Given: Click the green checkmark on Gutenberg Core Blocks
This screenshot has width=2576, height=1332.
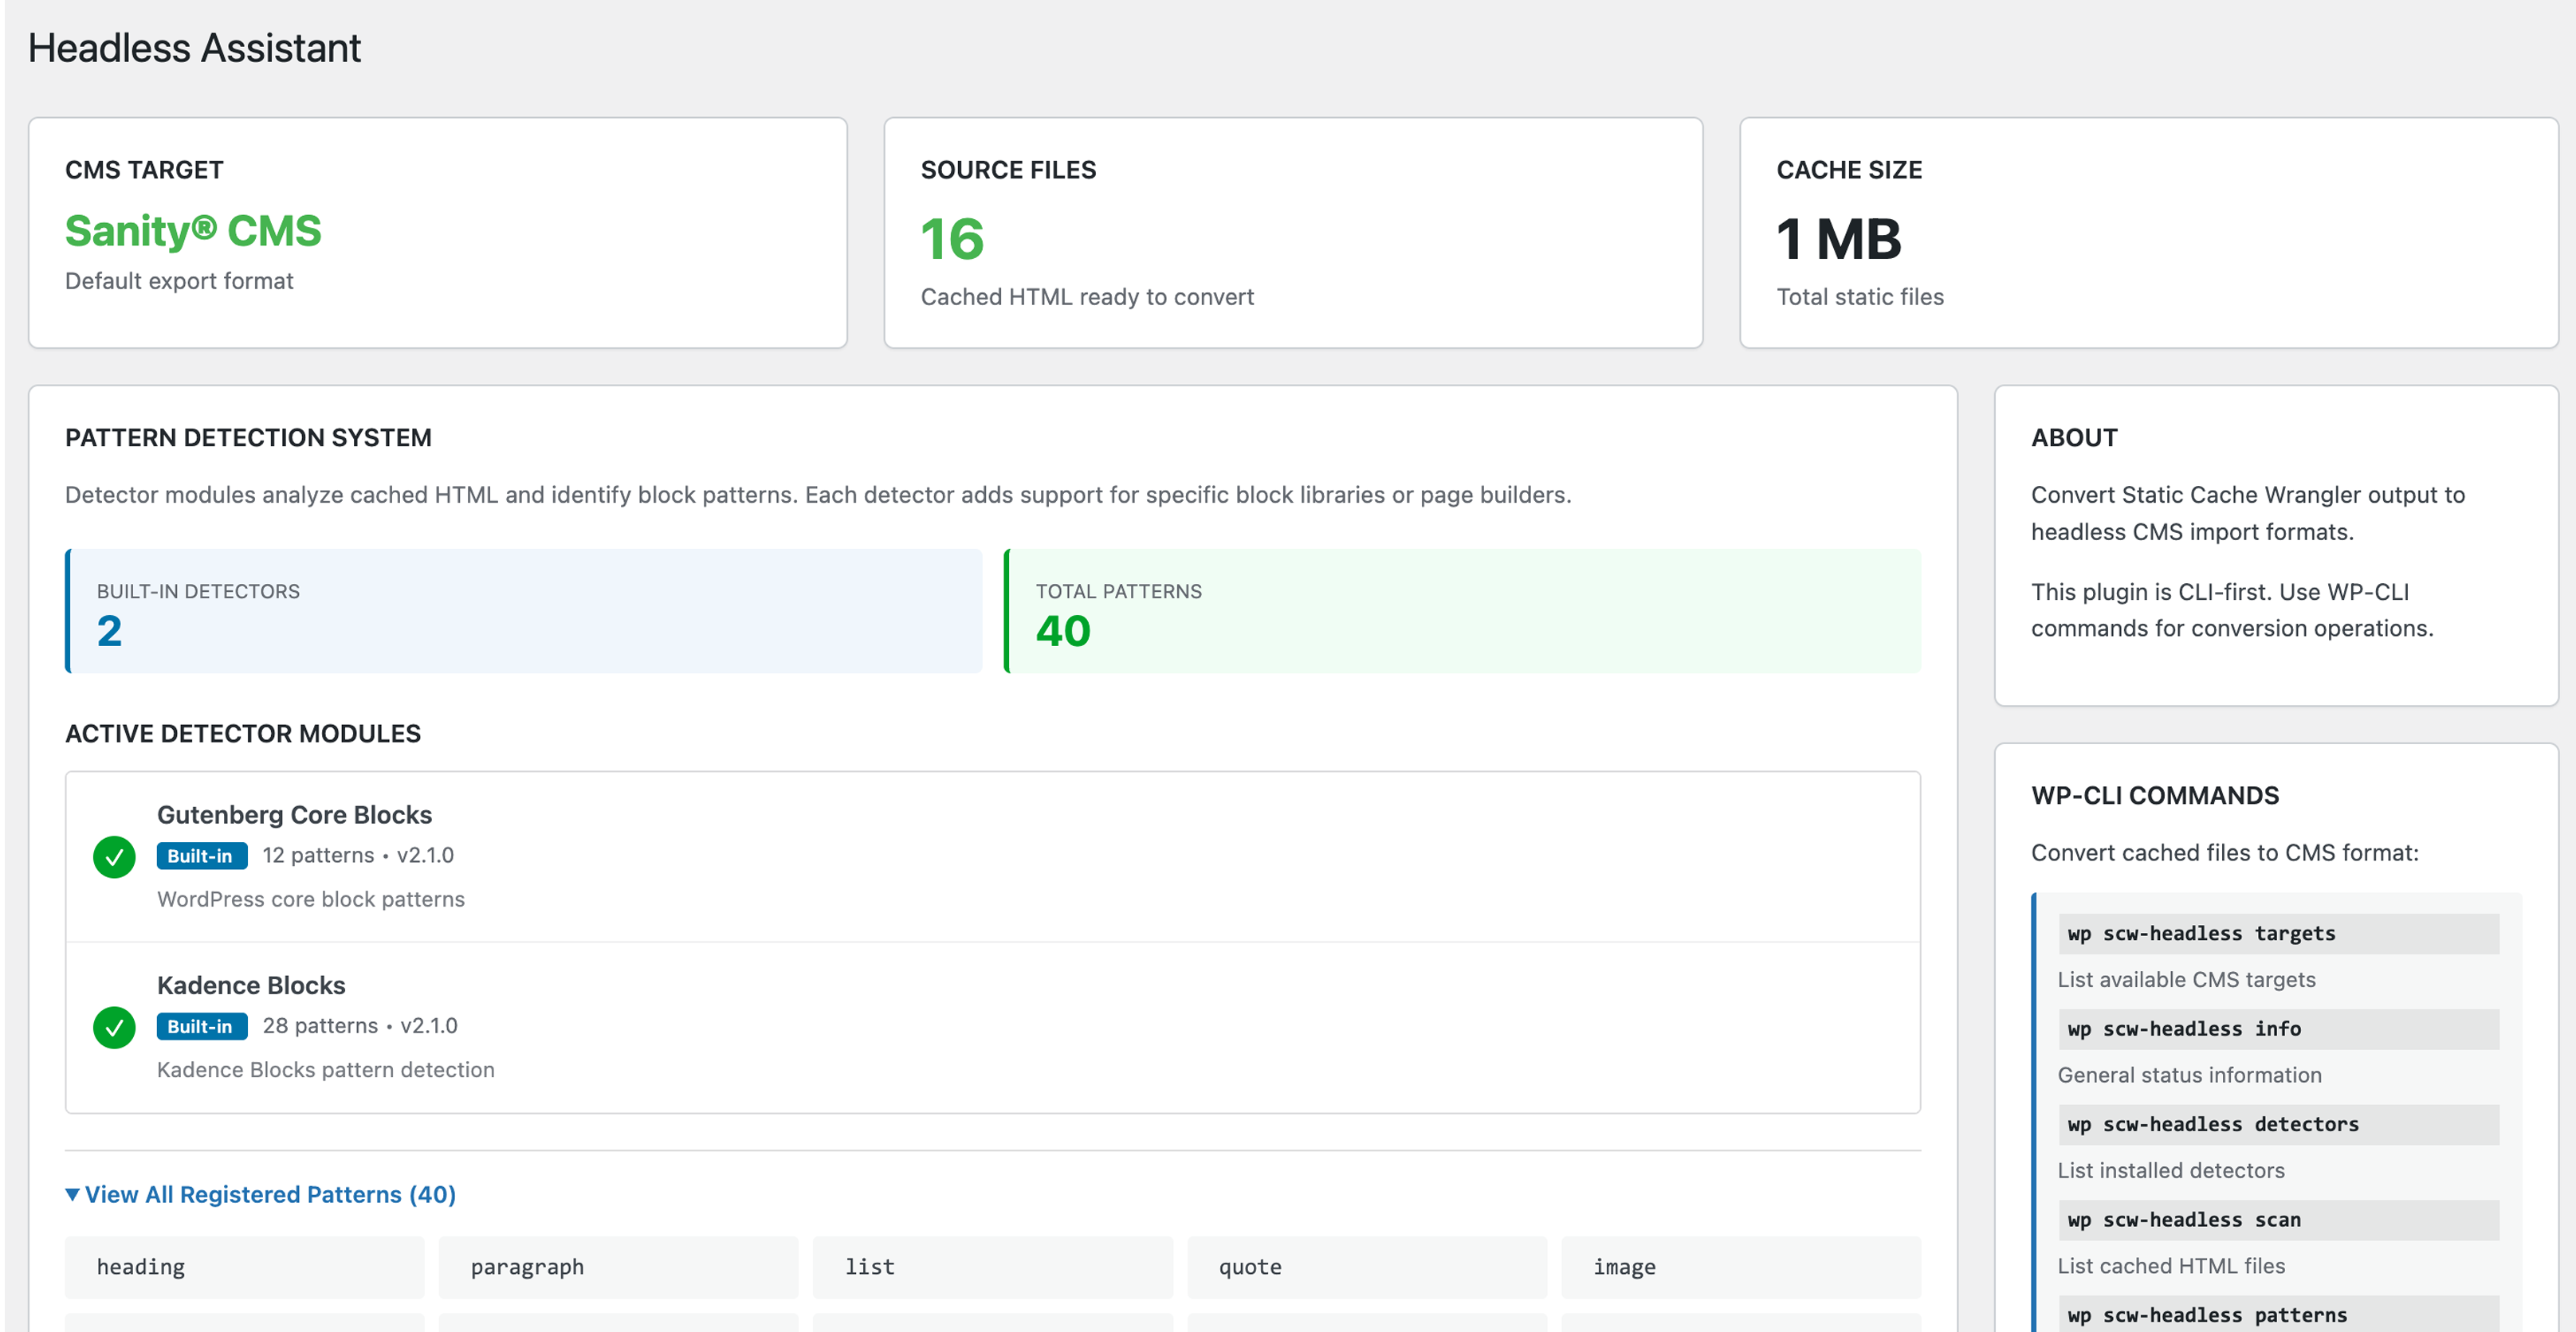Looking at the screenshot, I should click(x=114, y=856).
